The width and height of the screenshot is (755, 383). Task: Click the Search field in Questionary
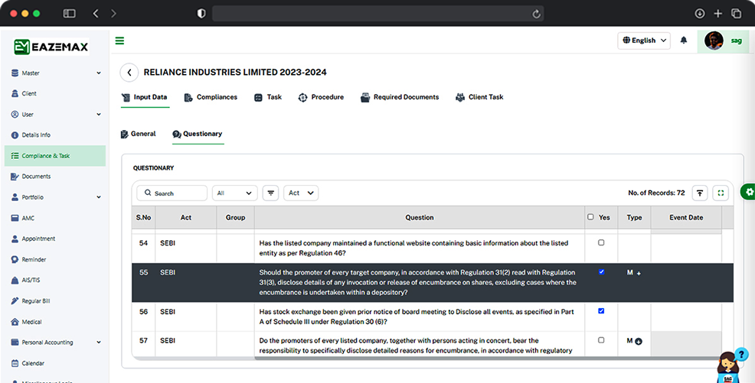click(x=172, y=193)
